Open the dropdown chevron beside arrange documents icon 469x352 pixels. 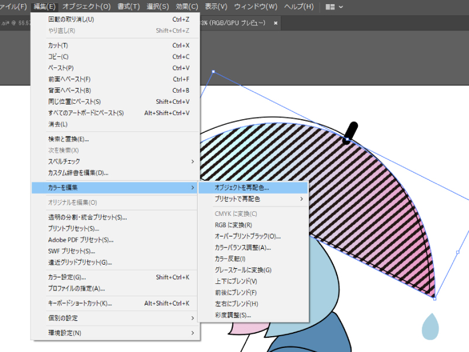(x=341, y=7)
